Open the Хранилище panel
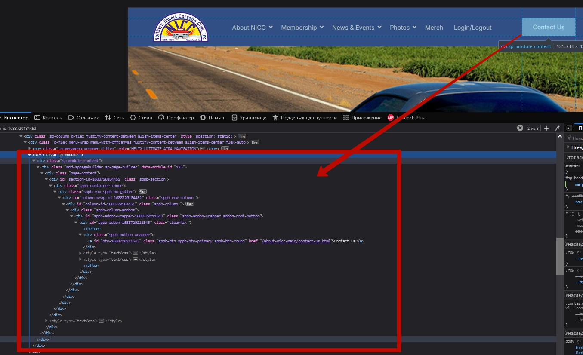This screenshot has width=583, height=355. (x=249, y=118)
